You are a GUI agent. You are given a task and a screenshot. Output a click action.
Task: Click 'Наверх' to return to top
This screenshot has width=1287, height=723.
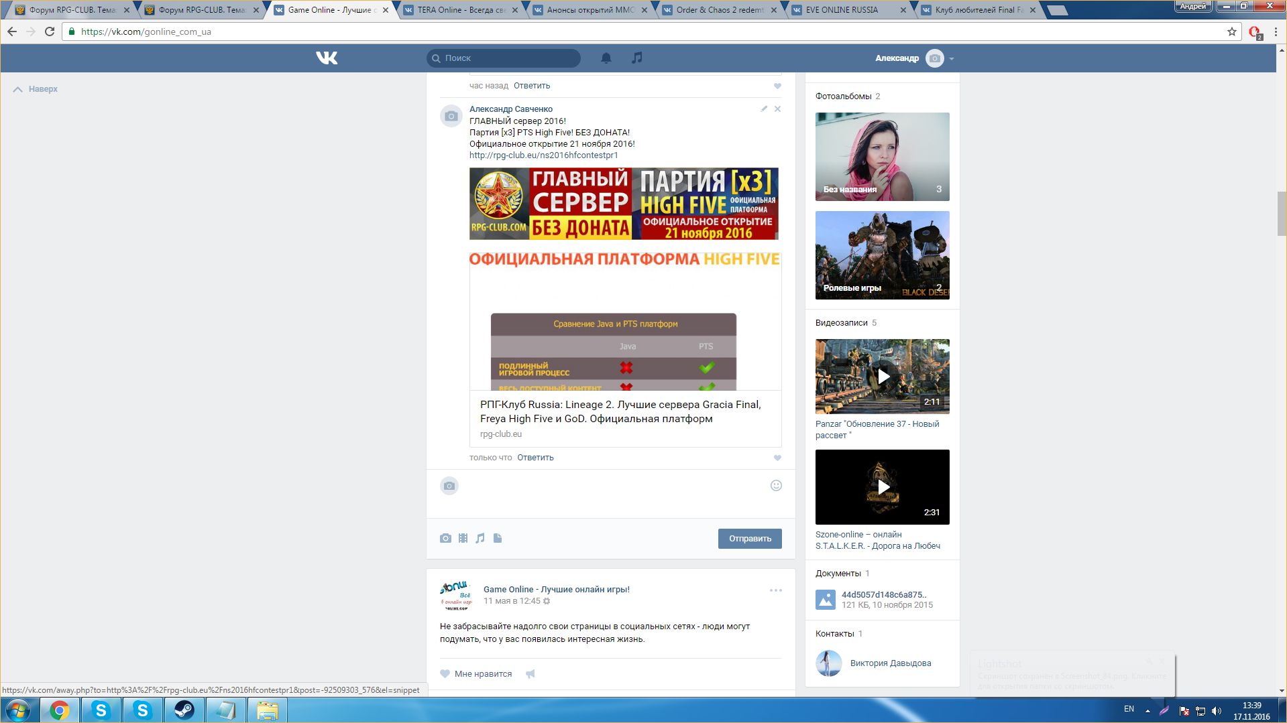(36, 89)
